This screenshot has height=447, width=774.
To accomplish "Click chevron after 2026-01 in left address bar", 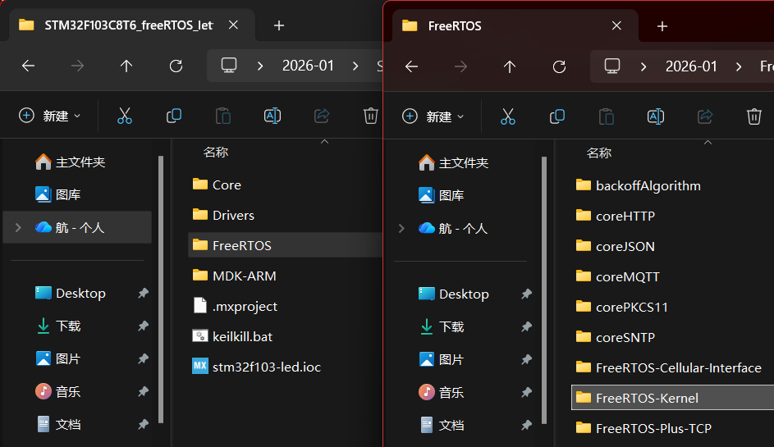I will [x=355, y=66].
